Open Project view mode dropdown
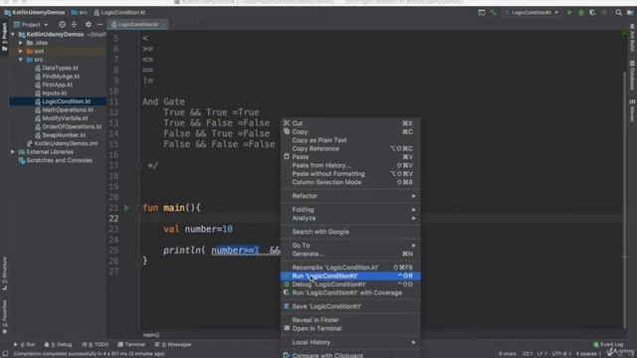This screenshot has width=637, height=358. pyautogui.click(x=31, y=24)
